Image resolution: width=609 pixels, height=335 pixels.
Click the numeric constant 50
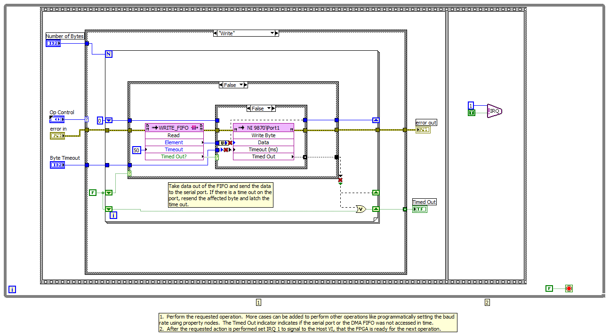click(x=136, y=150)
